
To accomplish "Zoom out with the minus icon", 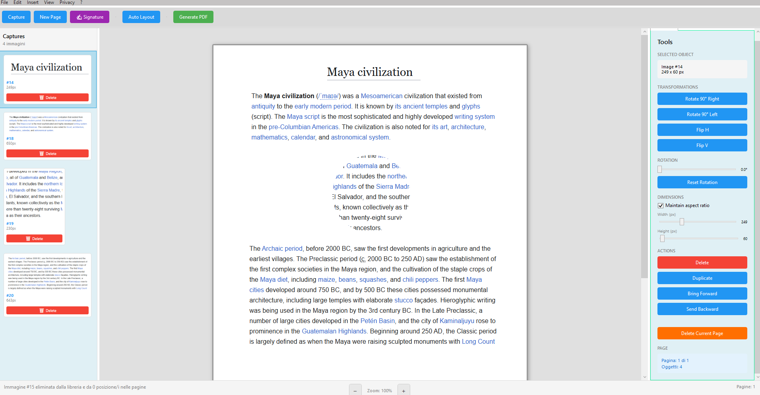I will pyautogui.click(x=355, y=390).
